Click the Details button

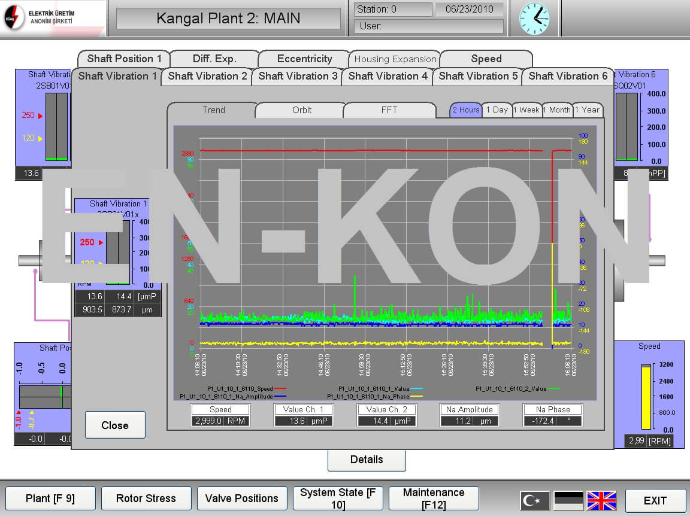click(366, 460)
